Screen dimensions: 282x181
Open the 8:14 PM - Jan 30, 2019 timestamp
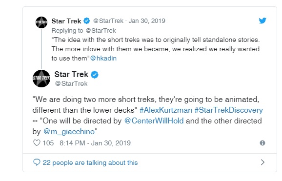click(x=95, y=143)
